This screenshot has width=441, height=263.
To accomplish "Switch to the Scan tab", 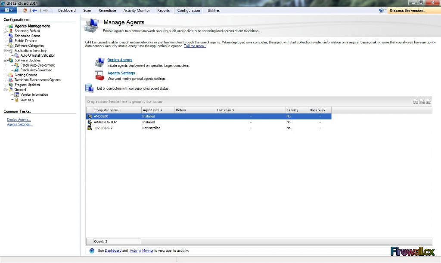I will click(x=87, y=10).
